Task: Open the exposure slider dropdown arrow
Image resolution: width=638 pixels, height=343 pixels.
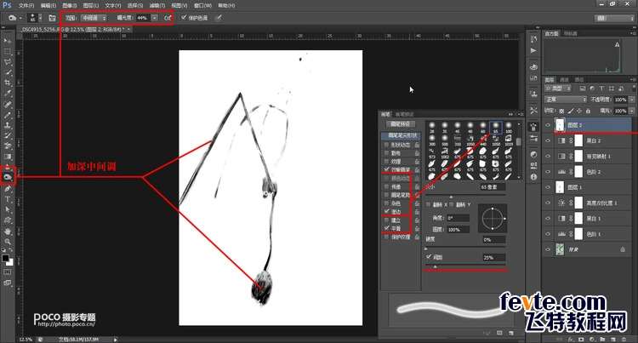Action: (x=154, y=18)
